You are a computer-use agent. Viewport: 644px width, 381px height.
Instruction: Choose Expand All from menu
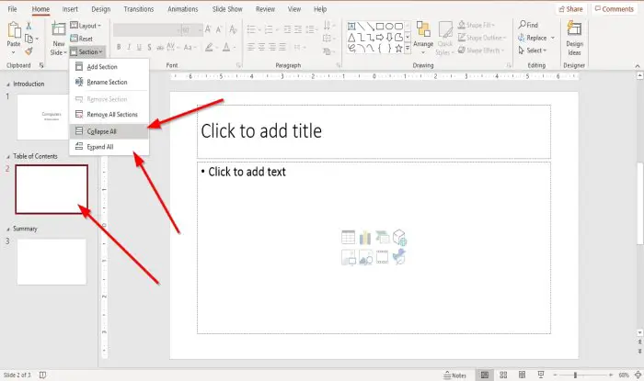tap(109, 147)
